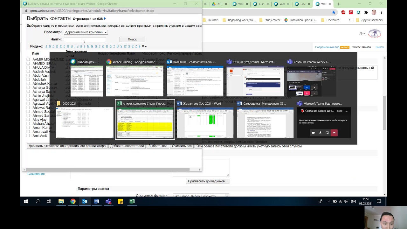Filter contacts by index letter A

46,46
